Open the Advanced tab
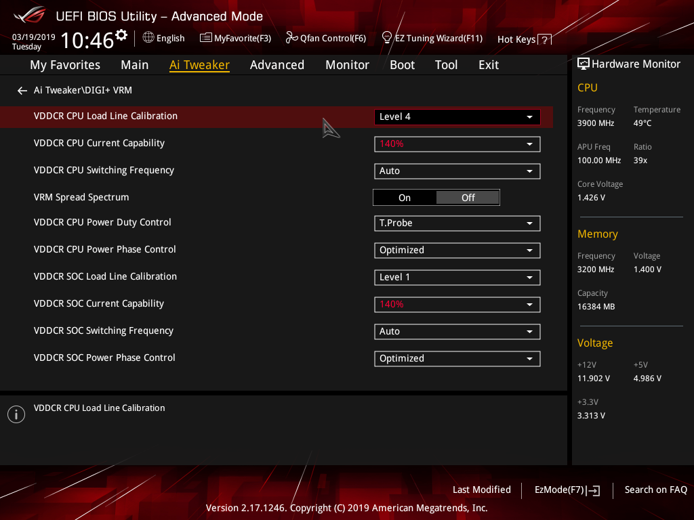The image size is (694, 520). [277, 65]
